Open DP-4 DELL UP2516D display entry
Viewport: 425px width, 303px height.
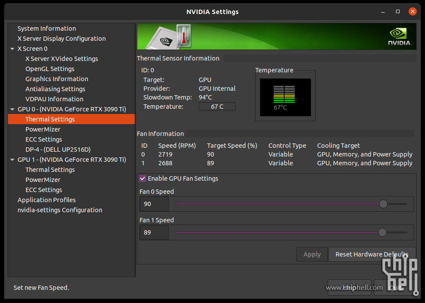58,150
